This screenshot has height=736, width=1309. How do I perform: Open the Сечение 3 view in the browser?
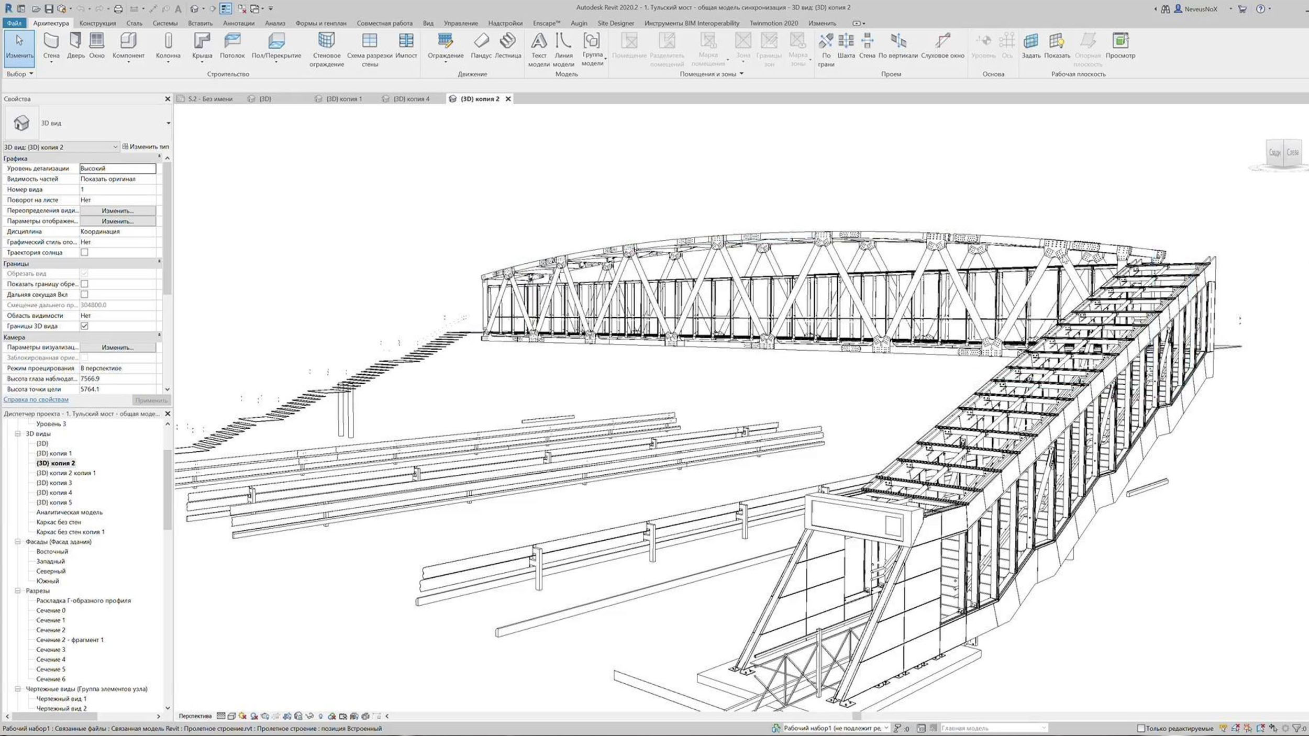pyautogui.click(x=51, y=650)
